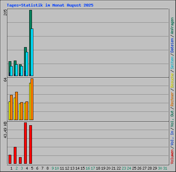Click the red Volumen bar for day 2
The height and width of the screenshot is (172, 176).
pos(15,155)
